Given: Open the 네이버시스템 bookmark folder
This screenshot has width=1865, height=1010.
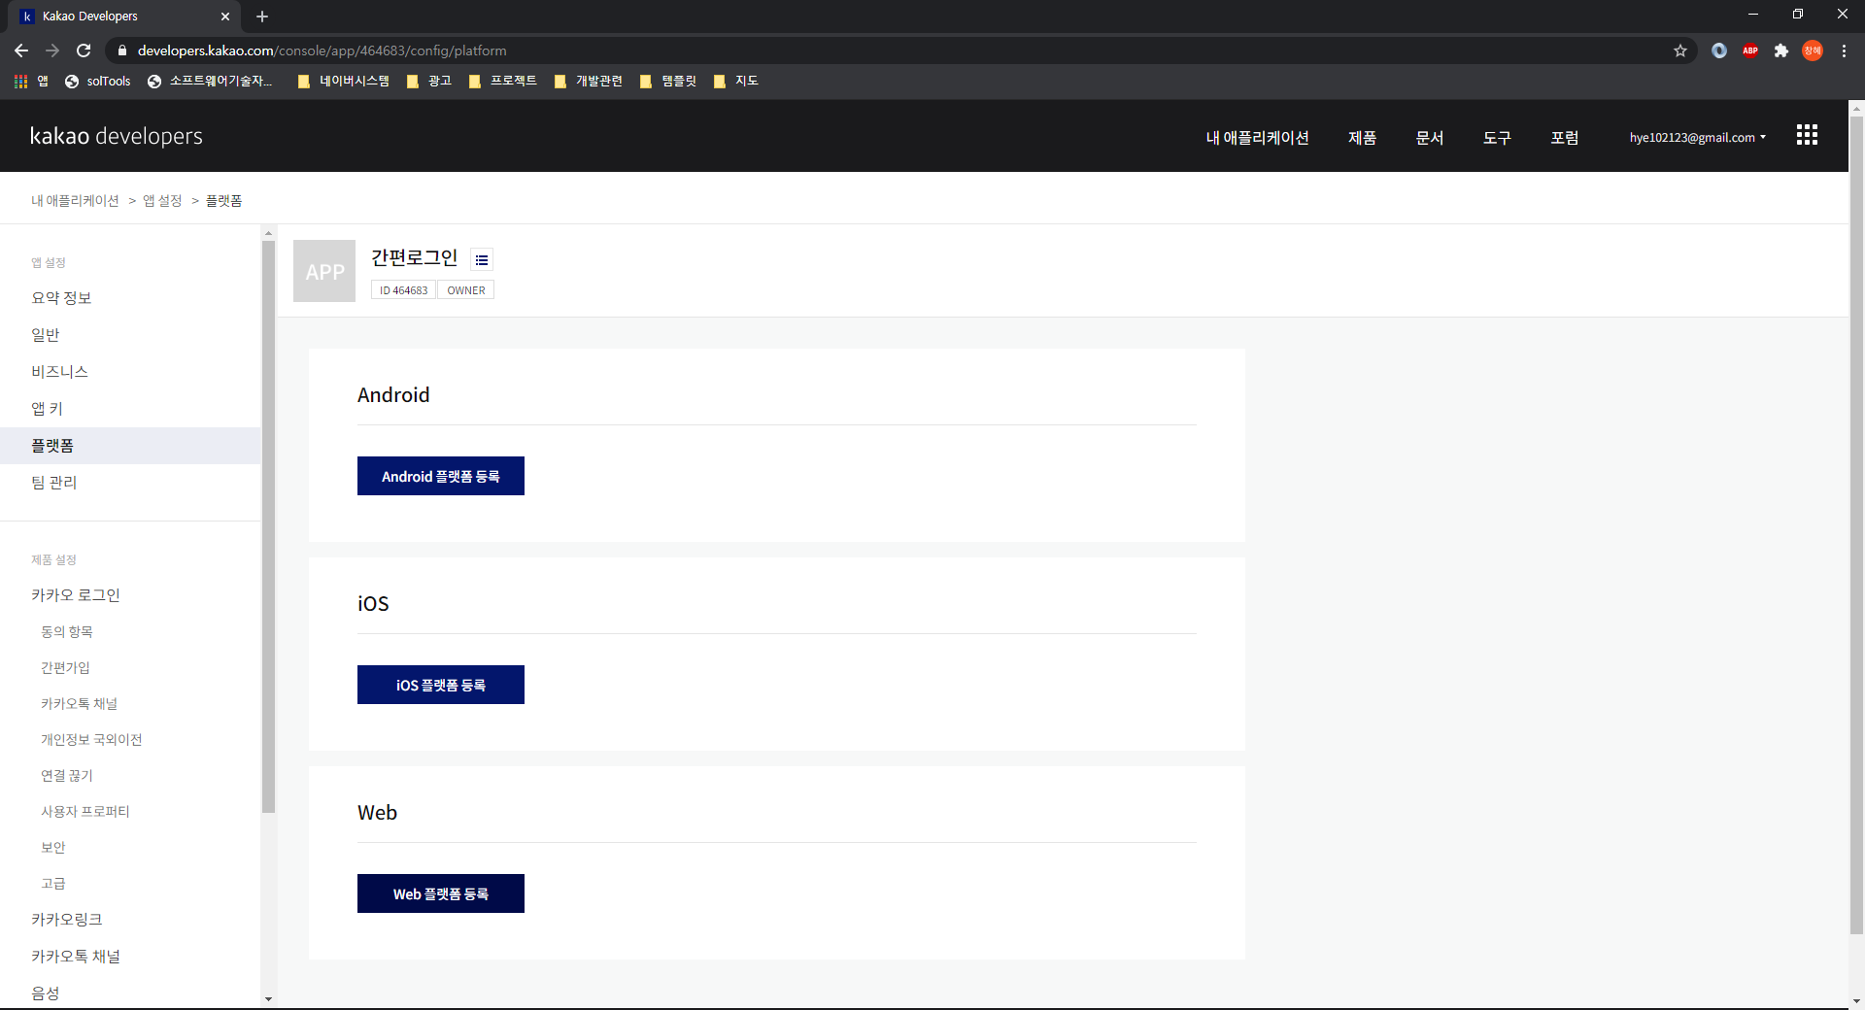Looking at the screenshot, I should 344,81.
